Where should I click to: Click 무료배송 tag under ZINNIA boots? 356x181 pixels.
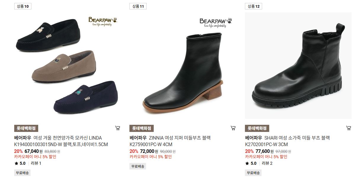pos(138,166)
